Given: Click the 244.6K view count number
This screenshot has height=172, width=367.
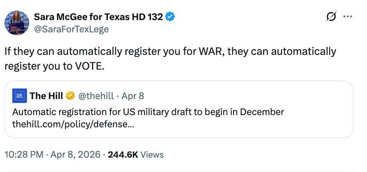Looking at the screenshot, I should (123, 155).
